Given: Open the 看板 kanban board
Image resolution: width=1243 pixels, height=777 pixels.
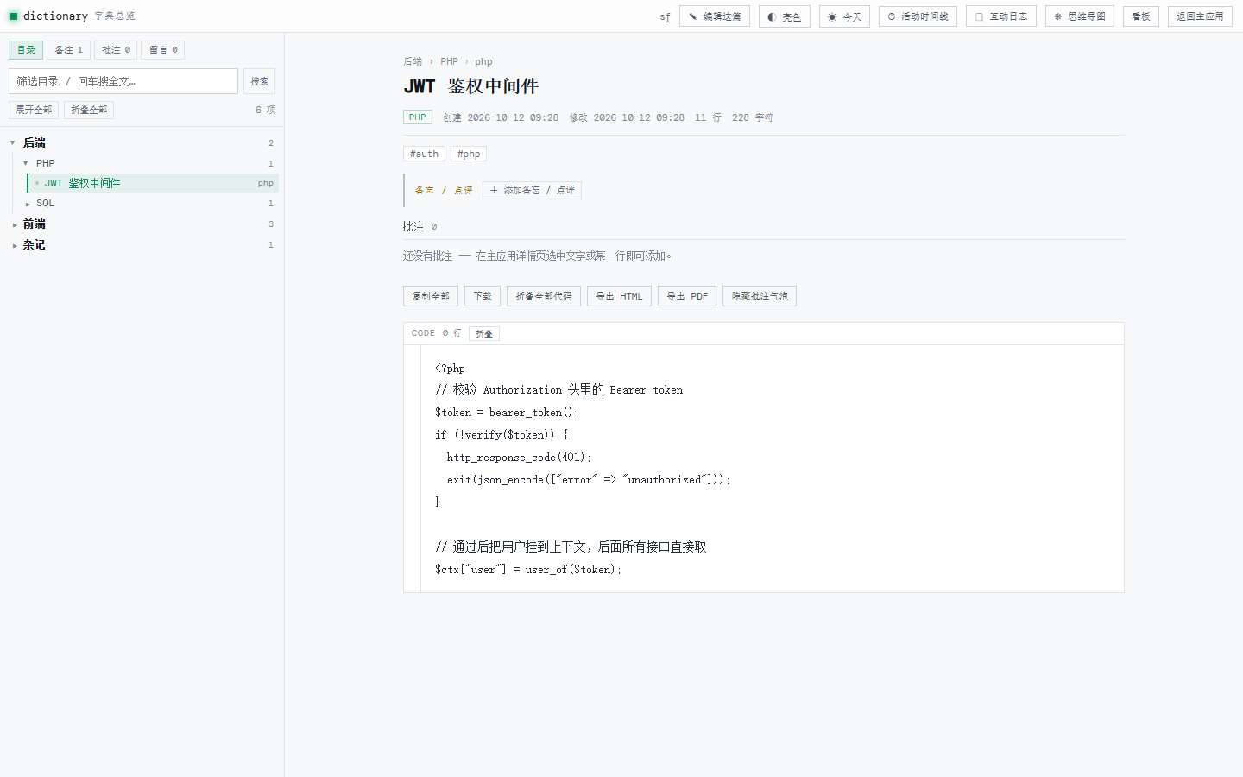Looking at the screenshot, I should (1141, 16).
